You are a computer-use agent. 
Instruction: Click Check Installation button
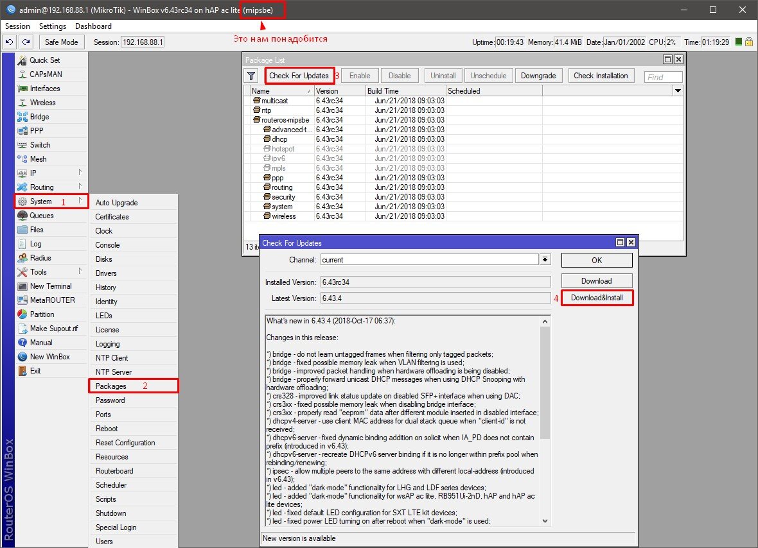(601, 75)
